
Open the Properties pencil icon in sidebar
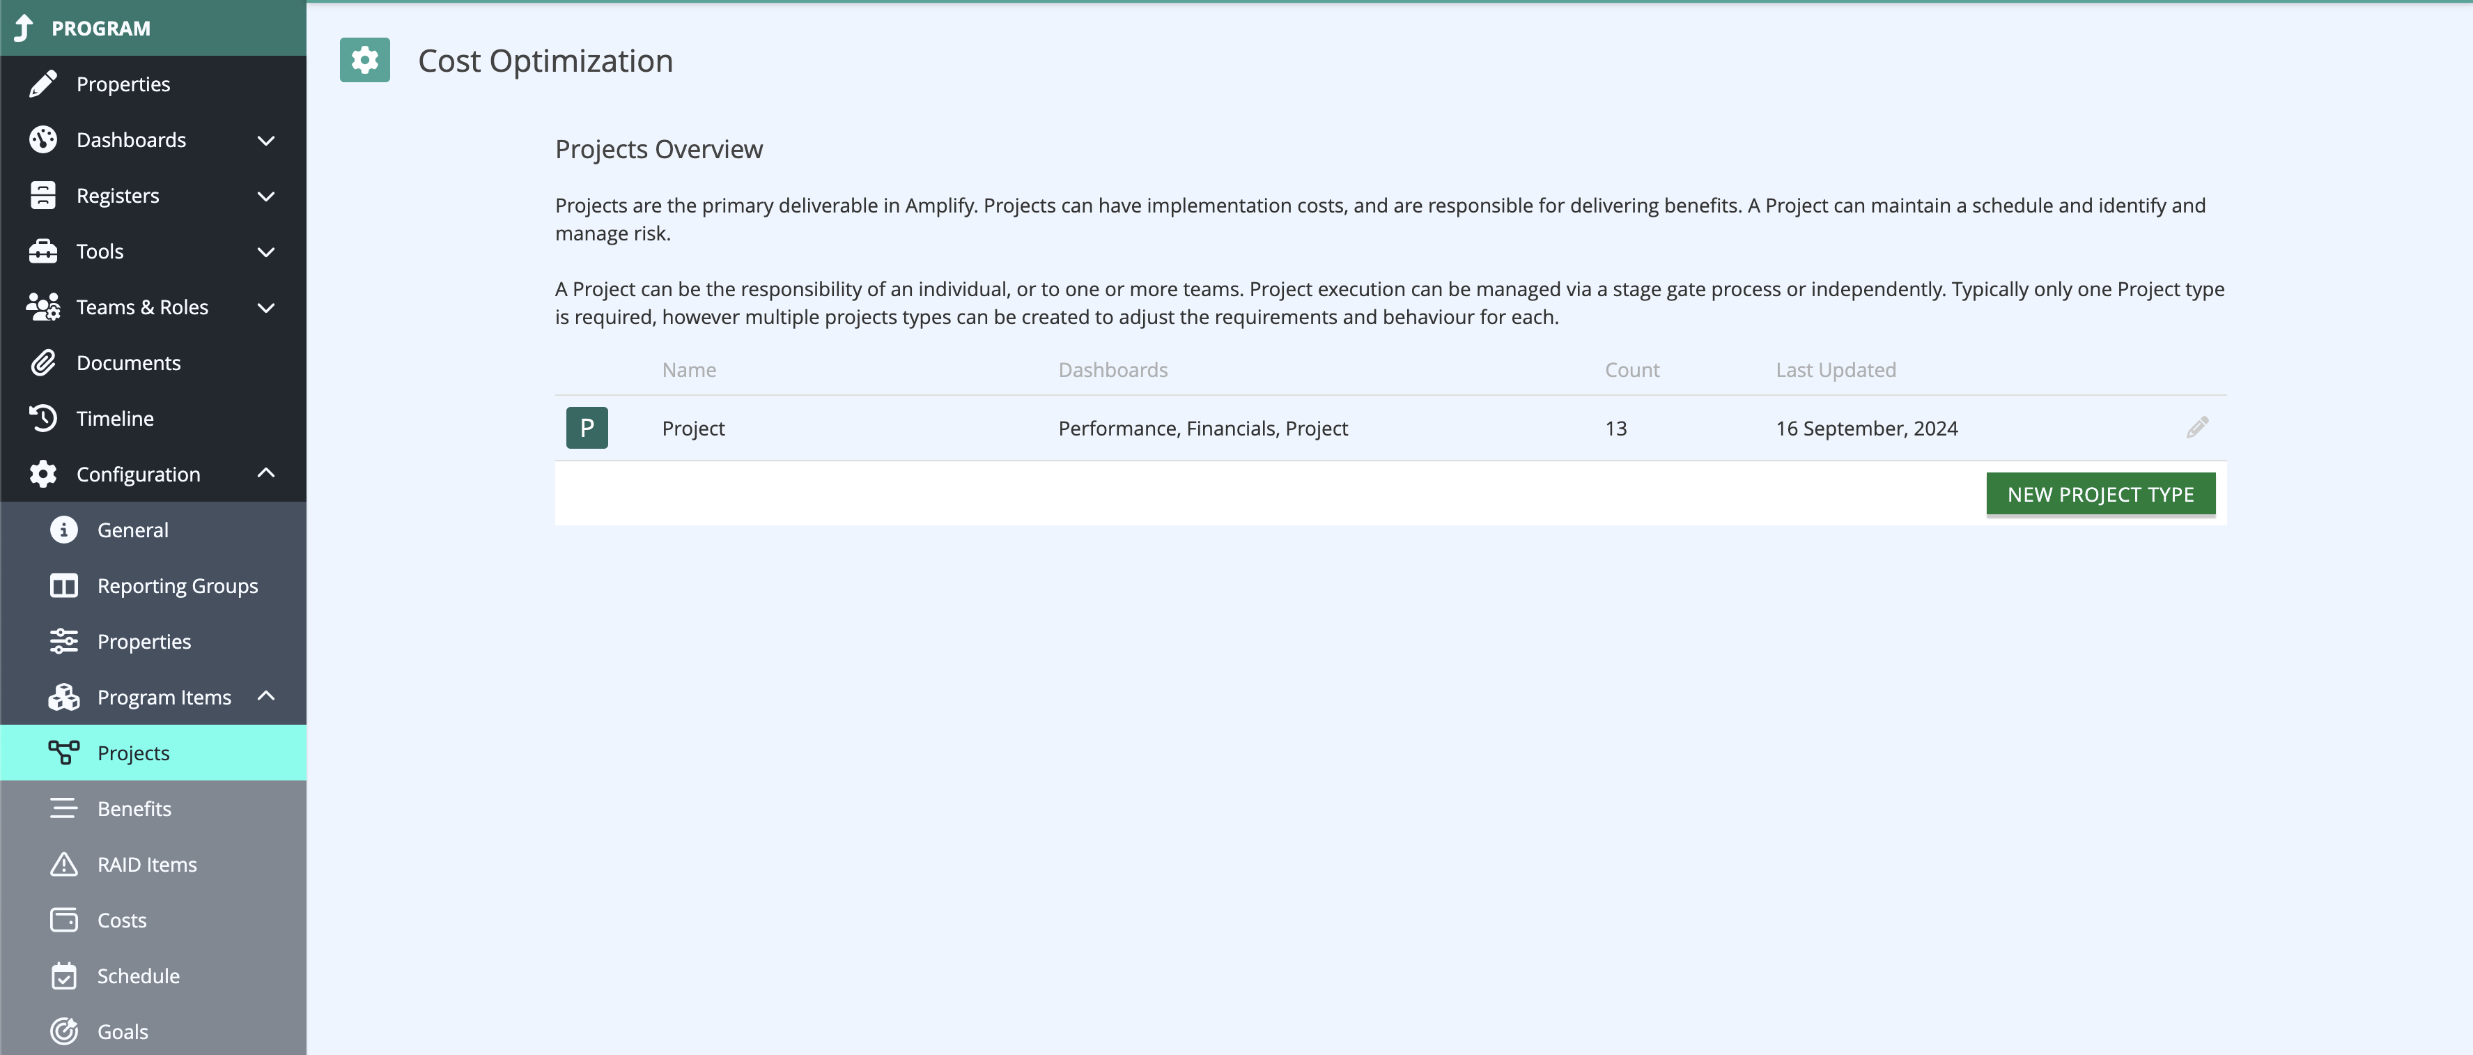click(x=42, y=84)
